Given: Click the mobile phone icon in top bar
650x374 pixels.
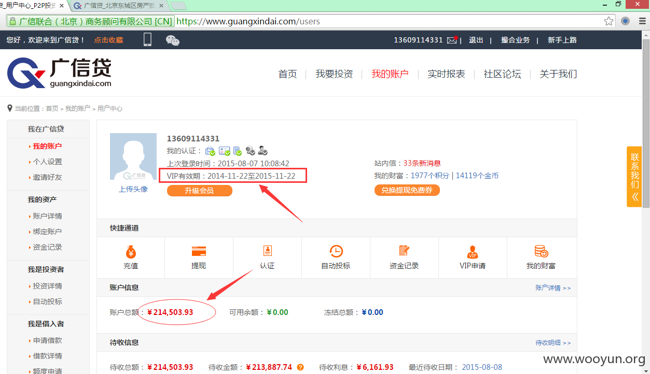Looking at the screenshot, I should point(147,40).
